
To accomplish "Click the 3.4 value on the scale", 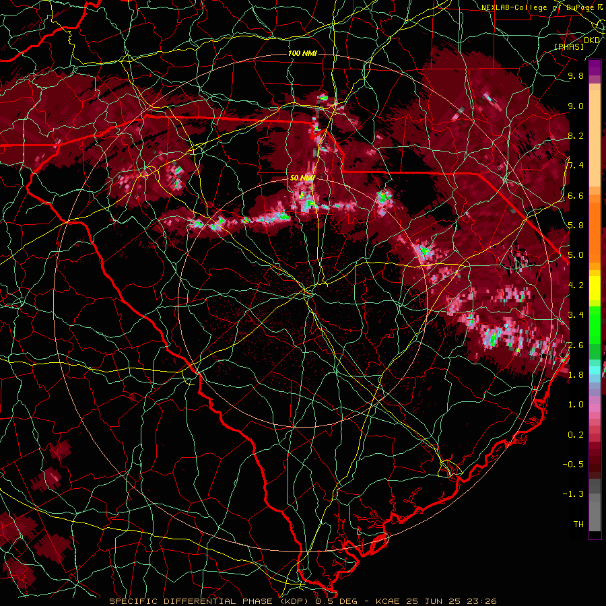I will 576,314.
